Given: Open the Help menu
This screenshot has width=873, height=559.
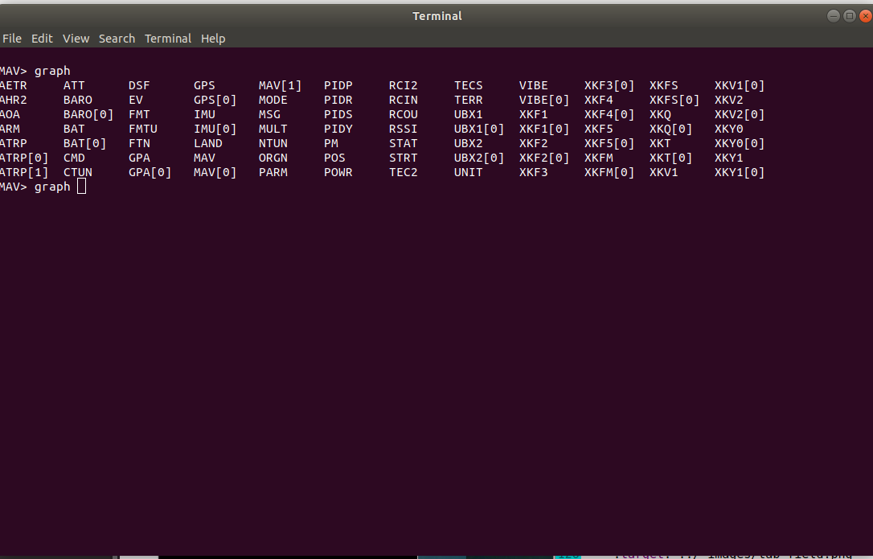Looking at the screenshot, I should click(213, 39).
